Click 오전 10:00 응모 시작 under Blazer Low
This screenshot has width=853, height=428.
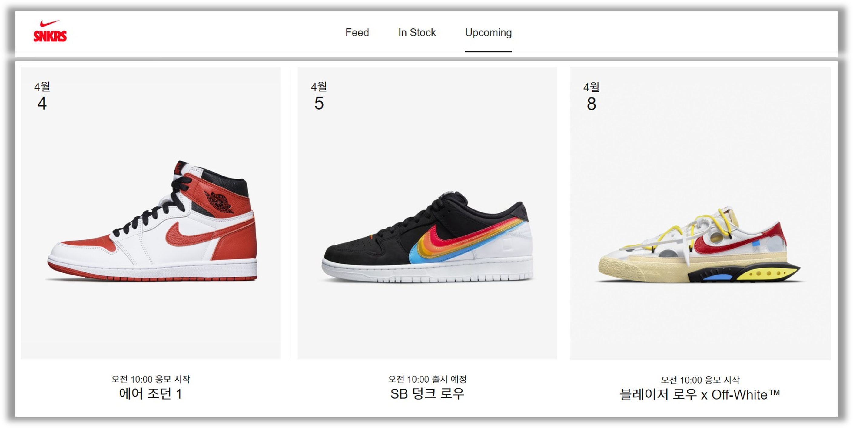point(700,380)
